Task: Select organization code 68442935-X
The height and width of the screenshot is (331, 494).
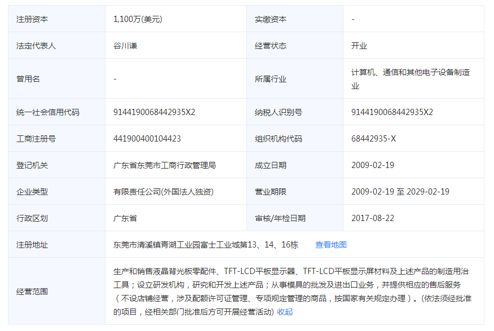Action: click(373, 139)
